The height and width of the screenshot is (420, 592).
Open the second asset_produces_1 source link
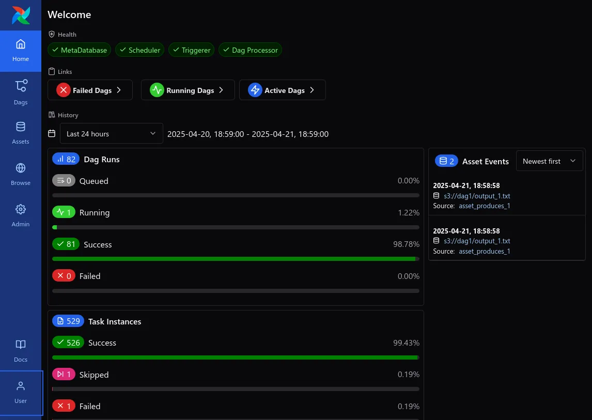click(x=485, y=251)
